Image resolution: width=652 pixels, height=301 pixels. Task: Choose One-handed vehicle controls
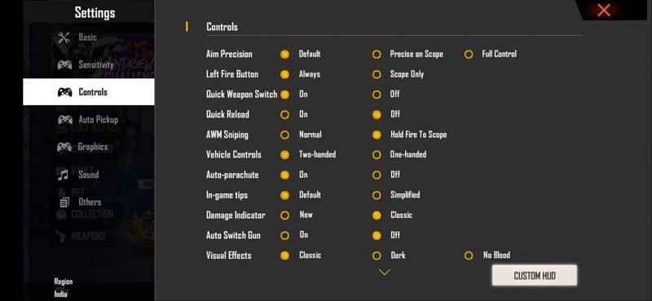click(x=377, y=155)
